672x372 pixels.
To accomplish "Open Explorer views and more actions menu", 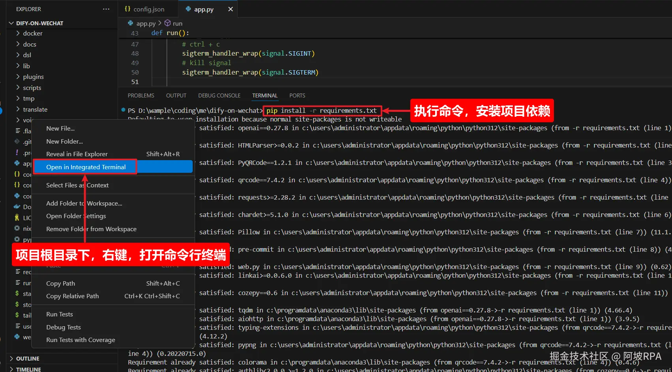I will pos(106,9).
